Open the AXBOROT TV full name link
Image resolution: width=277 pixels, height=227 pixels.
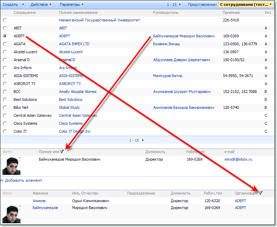coord(70,84)
